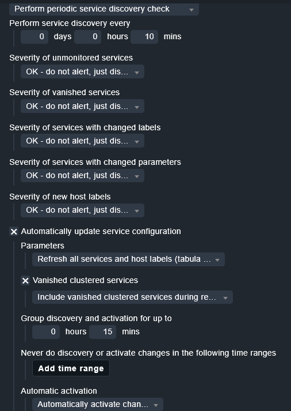Uncheck Vanished clustered services checkbox

[x=25, y=281]
